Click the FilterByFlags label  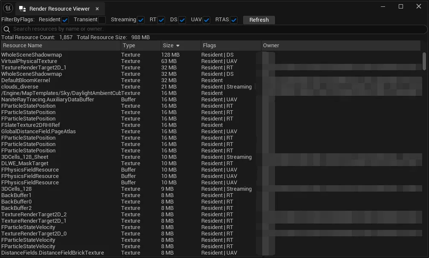pos(18,20)
